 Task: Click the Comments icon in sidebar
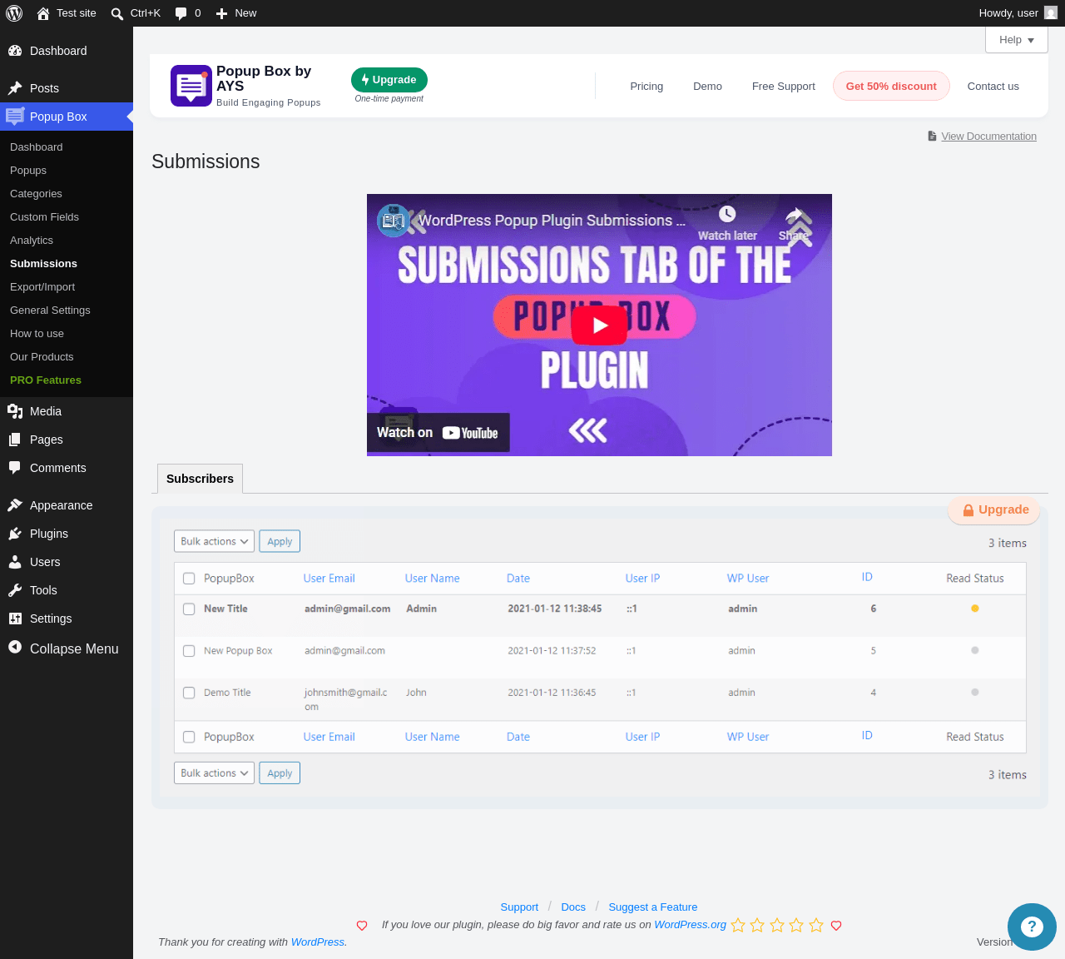pyautogui.click(x=15, y=468)
